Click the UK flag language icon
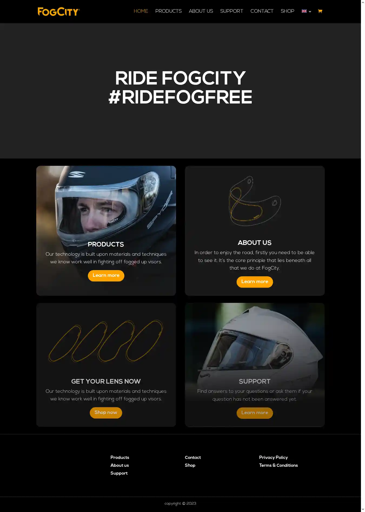 pyautogui.click(x=304, y=11)
